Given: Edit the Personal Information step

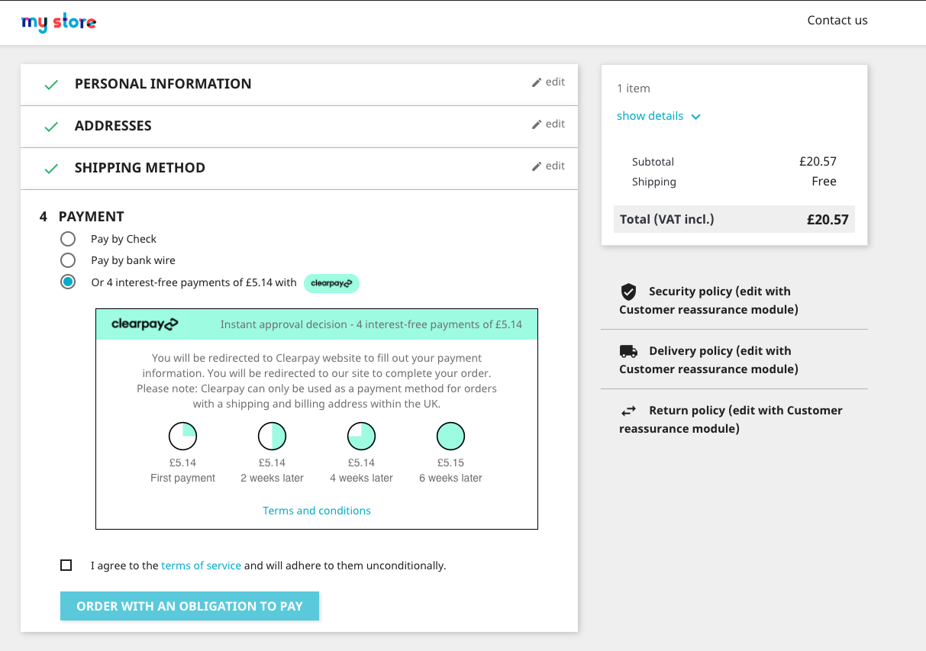Looking at the screenshot, I should click(549, 82).
